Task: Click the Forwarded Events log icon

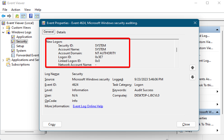Action: pyautogui.click(x=13, y=55)
